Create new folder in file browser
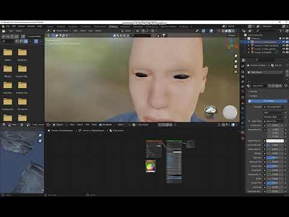The width and height of the screenshot is (289, 217). 23,36
